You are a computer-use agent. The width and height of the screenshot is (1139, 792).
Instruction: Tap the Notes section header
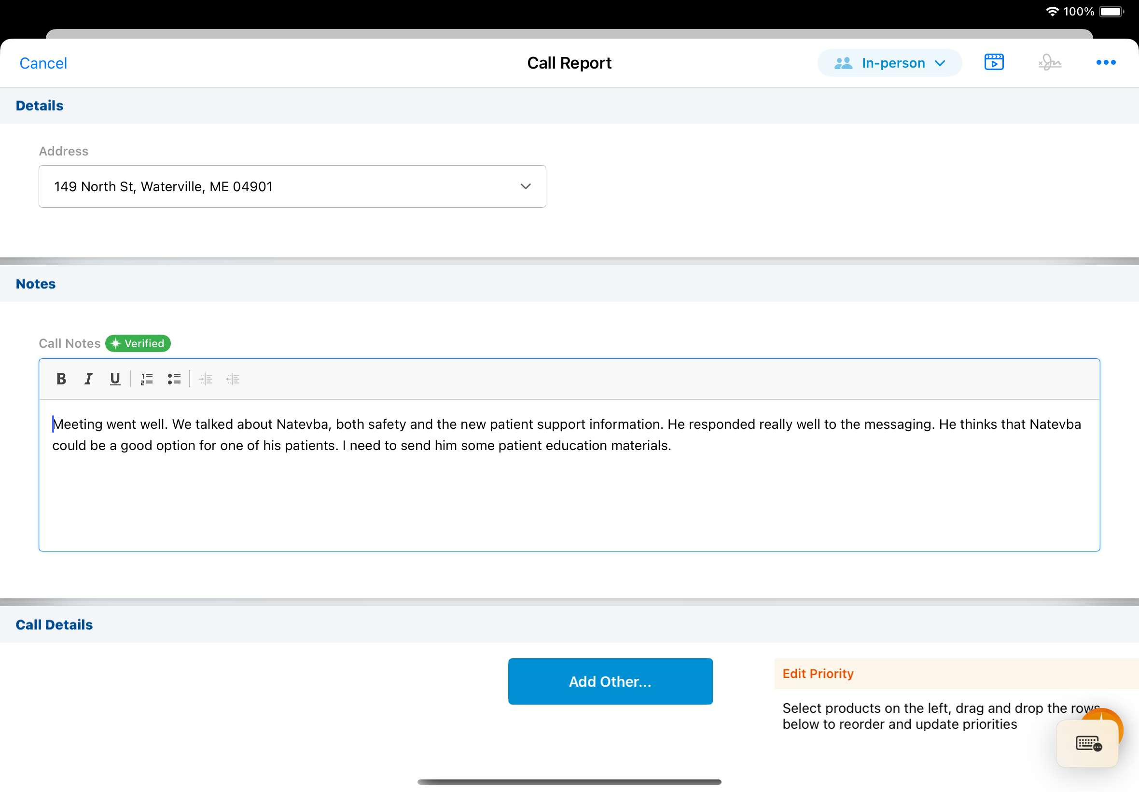(x=36, y=284)
